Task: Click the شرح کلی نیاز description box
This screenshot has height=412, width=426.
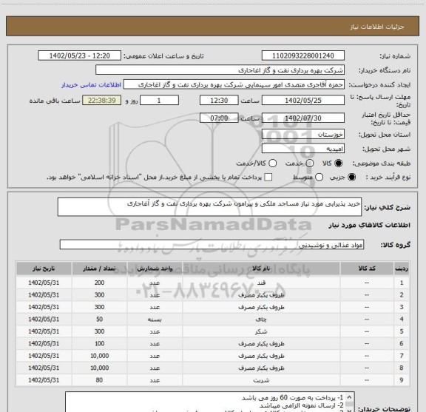Action: point(209,207)
